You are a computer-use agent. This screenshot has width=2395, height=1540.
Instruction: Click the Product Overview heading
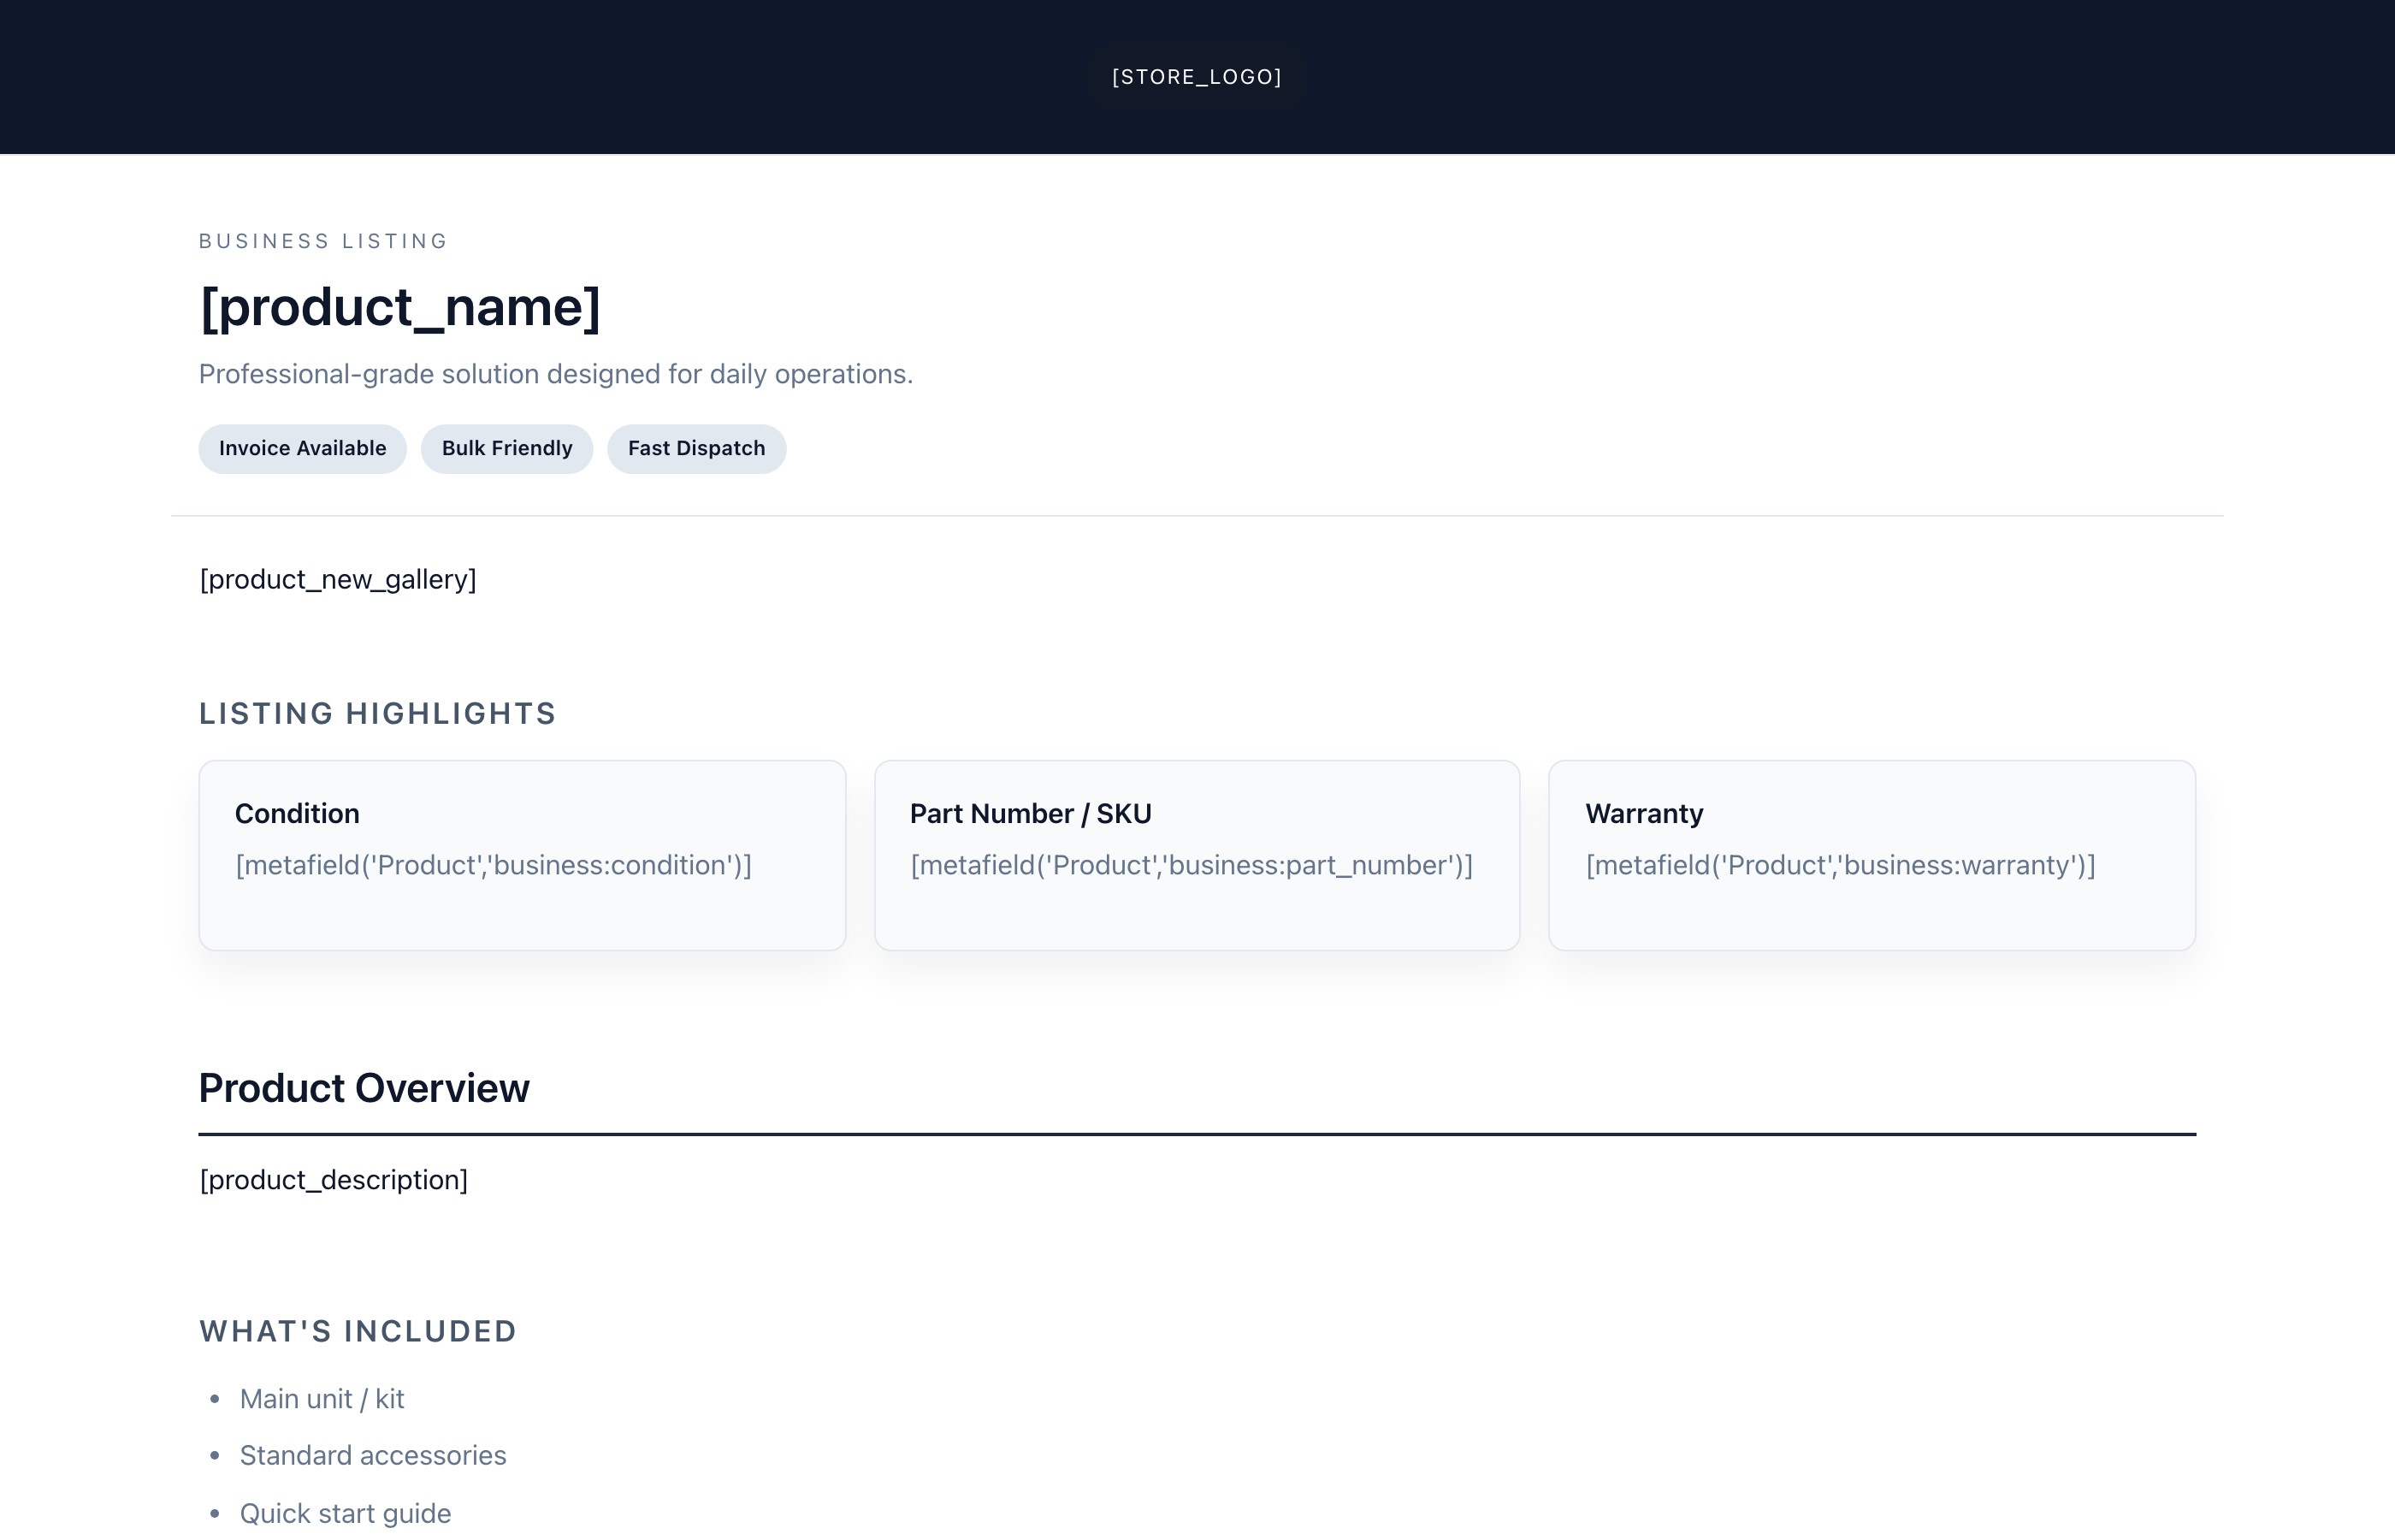pos(364,1088)
